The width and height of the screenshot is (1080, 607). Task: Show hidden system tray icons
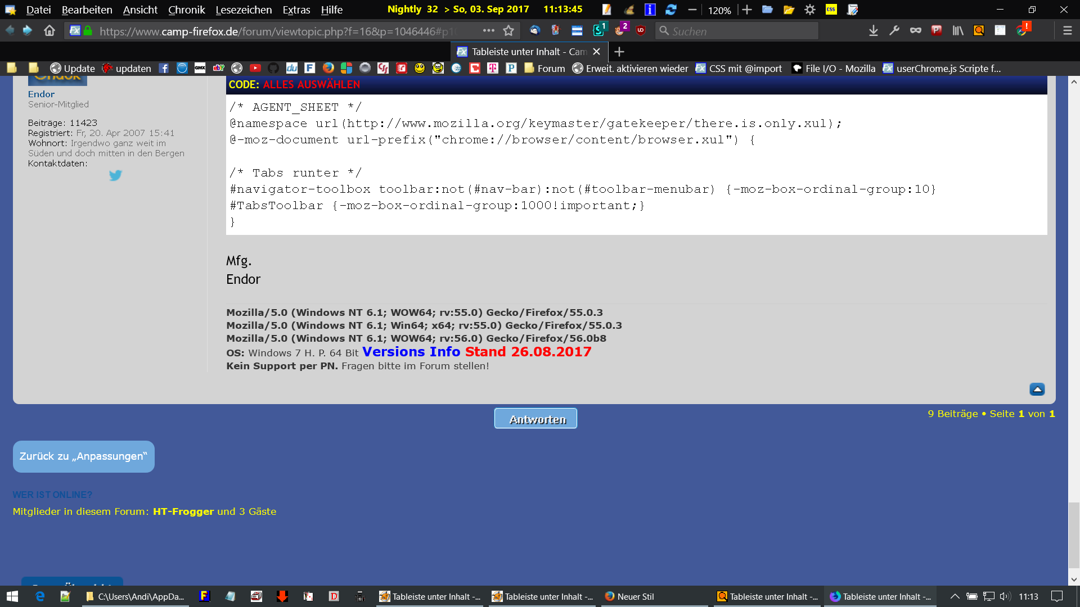click(x=955, y=596)
